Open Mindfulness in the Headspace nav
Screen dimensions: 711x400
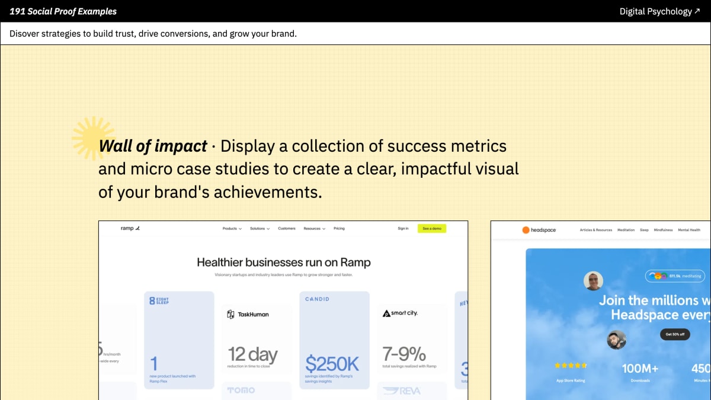(663, 230)
